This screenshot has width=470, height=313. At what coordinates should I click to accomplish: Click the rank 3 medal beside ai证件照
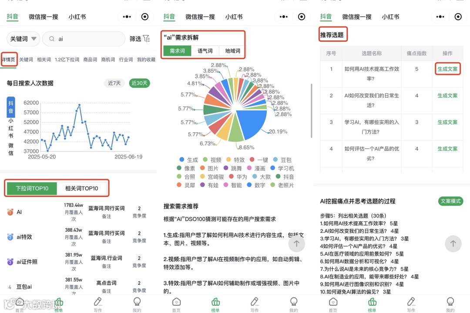point(10,262)
